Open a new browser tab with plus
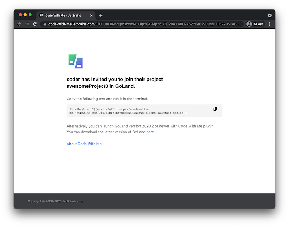 (x=101, y=16)
